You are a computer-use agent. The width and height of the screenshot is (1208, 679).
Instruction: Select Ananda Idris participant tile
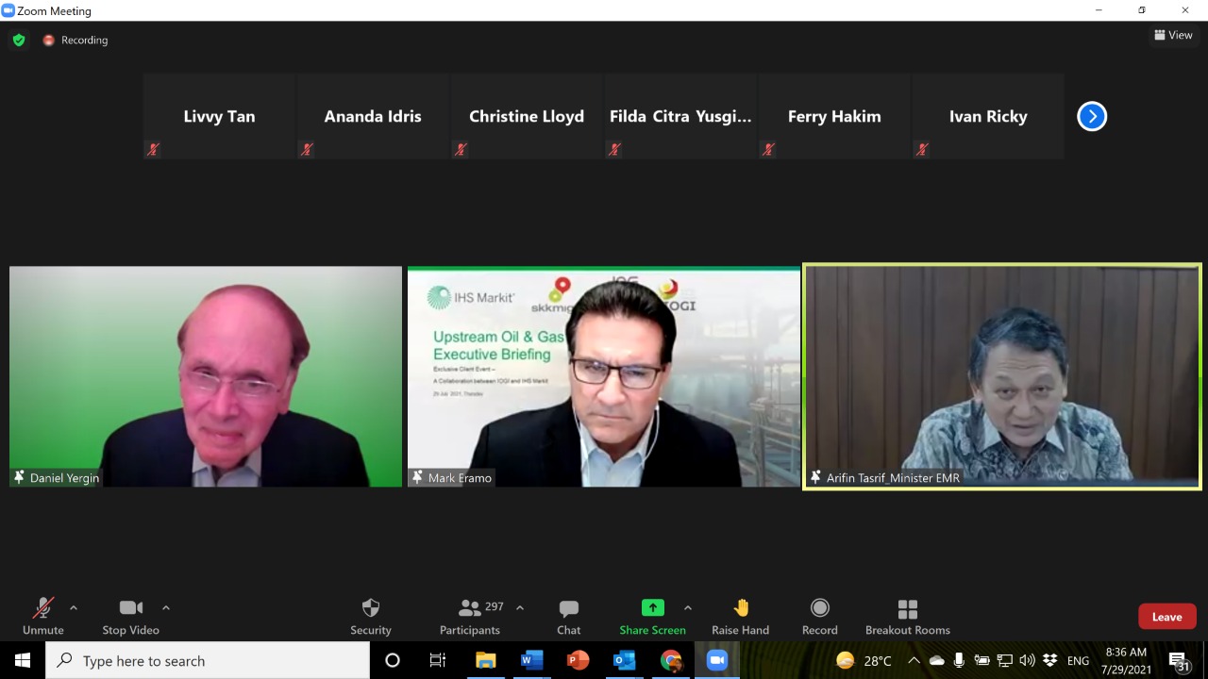click(373, 116)
